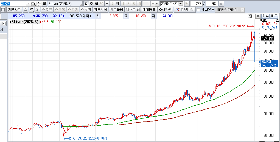The image size is (280, 142).
Task: Open the 보기 view menu
Action: pos(86,10)
